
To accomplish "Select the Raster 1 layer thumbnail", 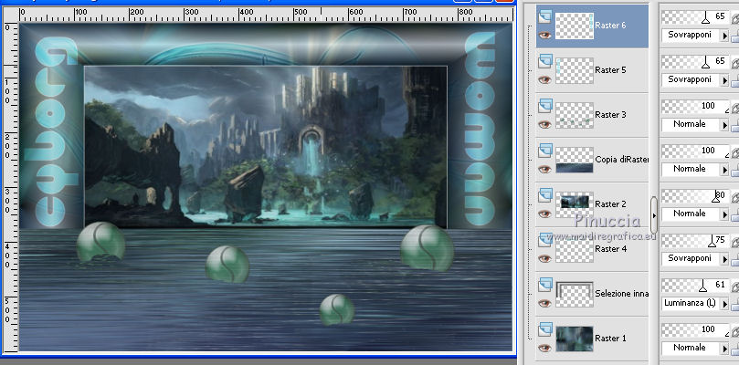I will click(575, 339).
